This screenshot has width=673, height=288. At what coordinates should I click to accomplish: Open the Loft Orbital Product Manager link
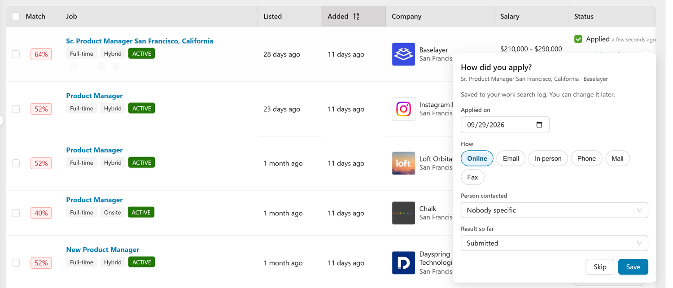(x=94, y=150)
